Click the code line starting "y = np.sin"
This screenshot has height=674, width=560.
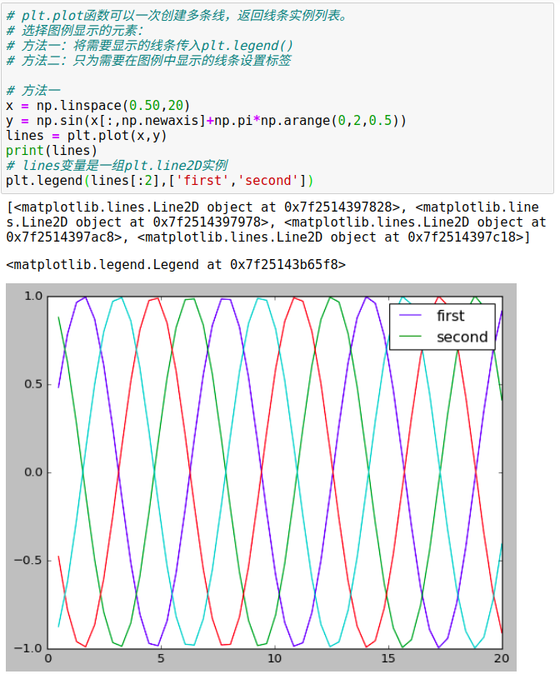[206, 121]
